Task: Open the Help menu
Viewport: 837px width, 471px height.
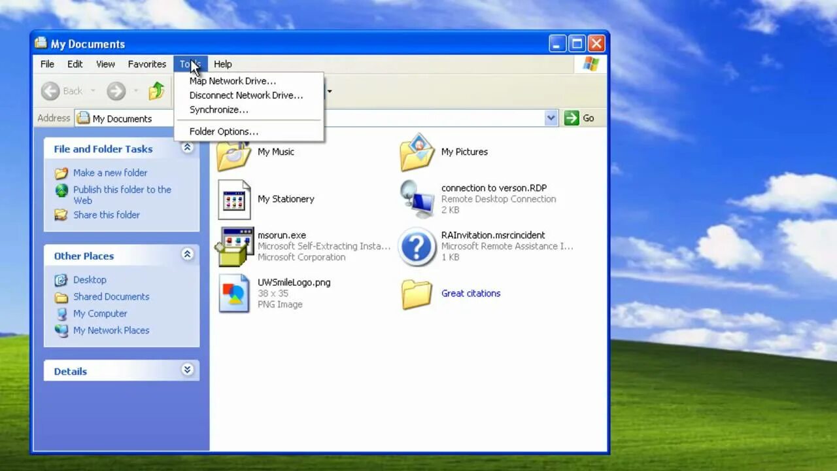Action: (222, 64)
